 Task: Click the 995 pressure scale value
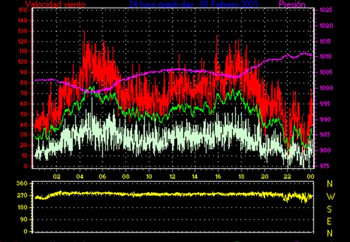(x=324, y=104)
